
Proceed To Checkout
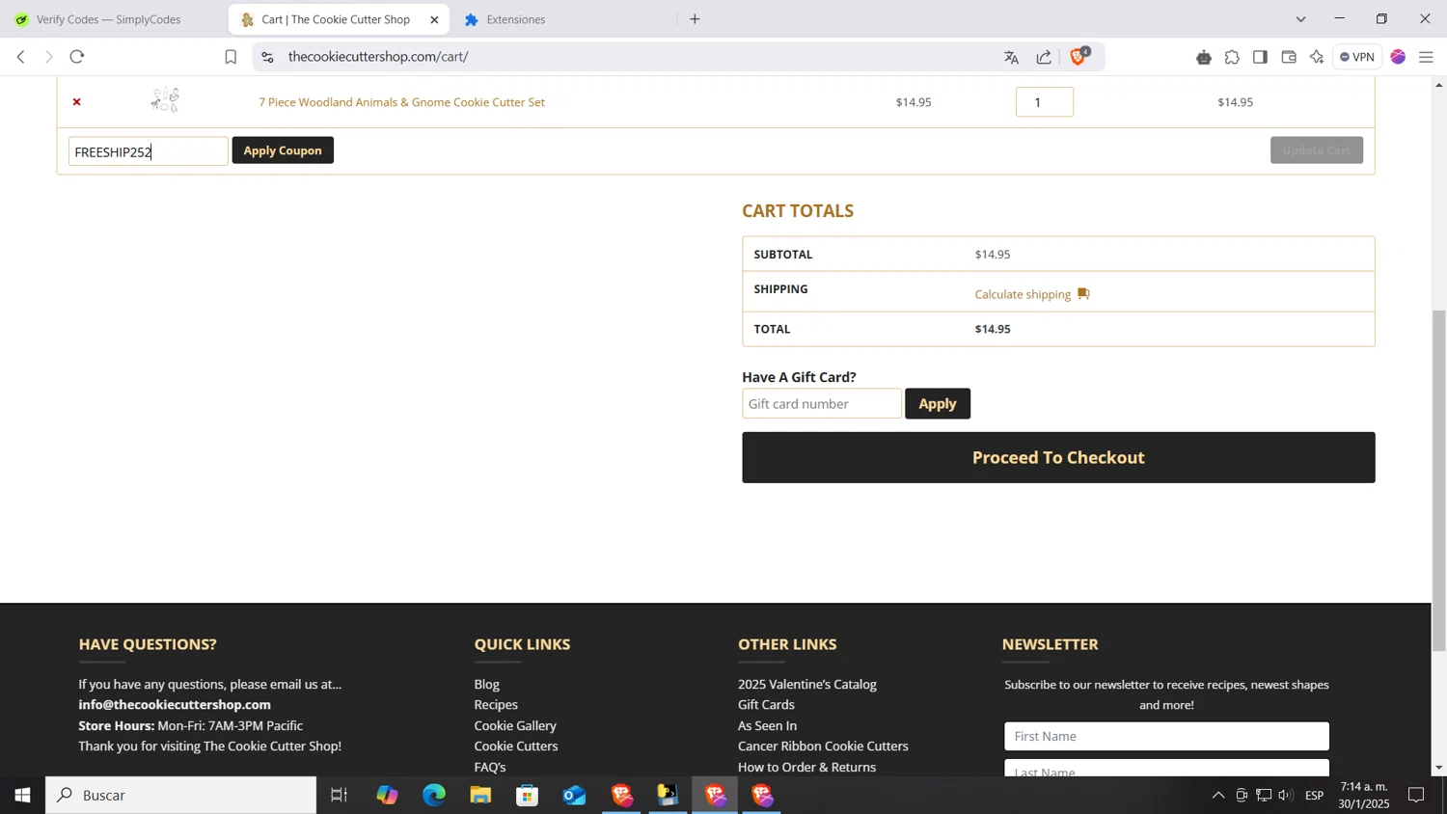click(1058, 457)
